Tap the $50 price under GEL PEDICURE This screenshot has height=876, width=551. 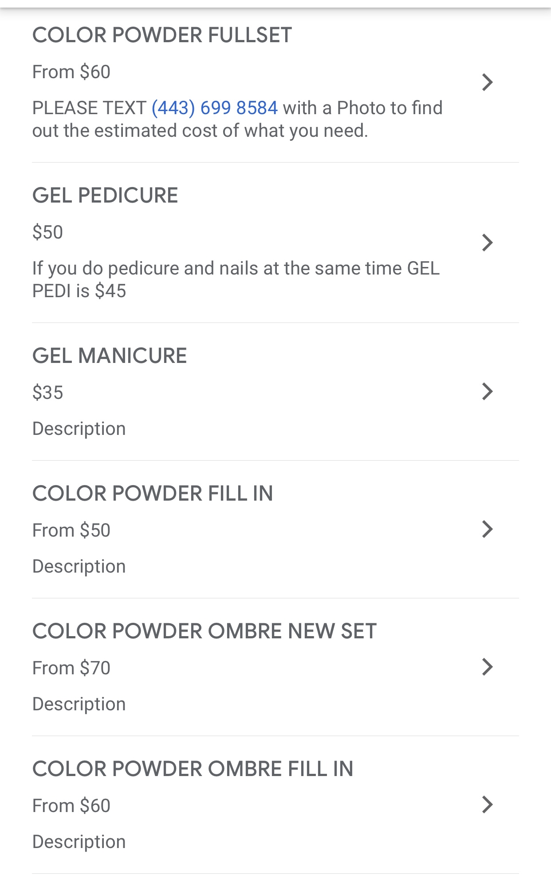48,232
